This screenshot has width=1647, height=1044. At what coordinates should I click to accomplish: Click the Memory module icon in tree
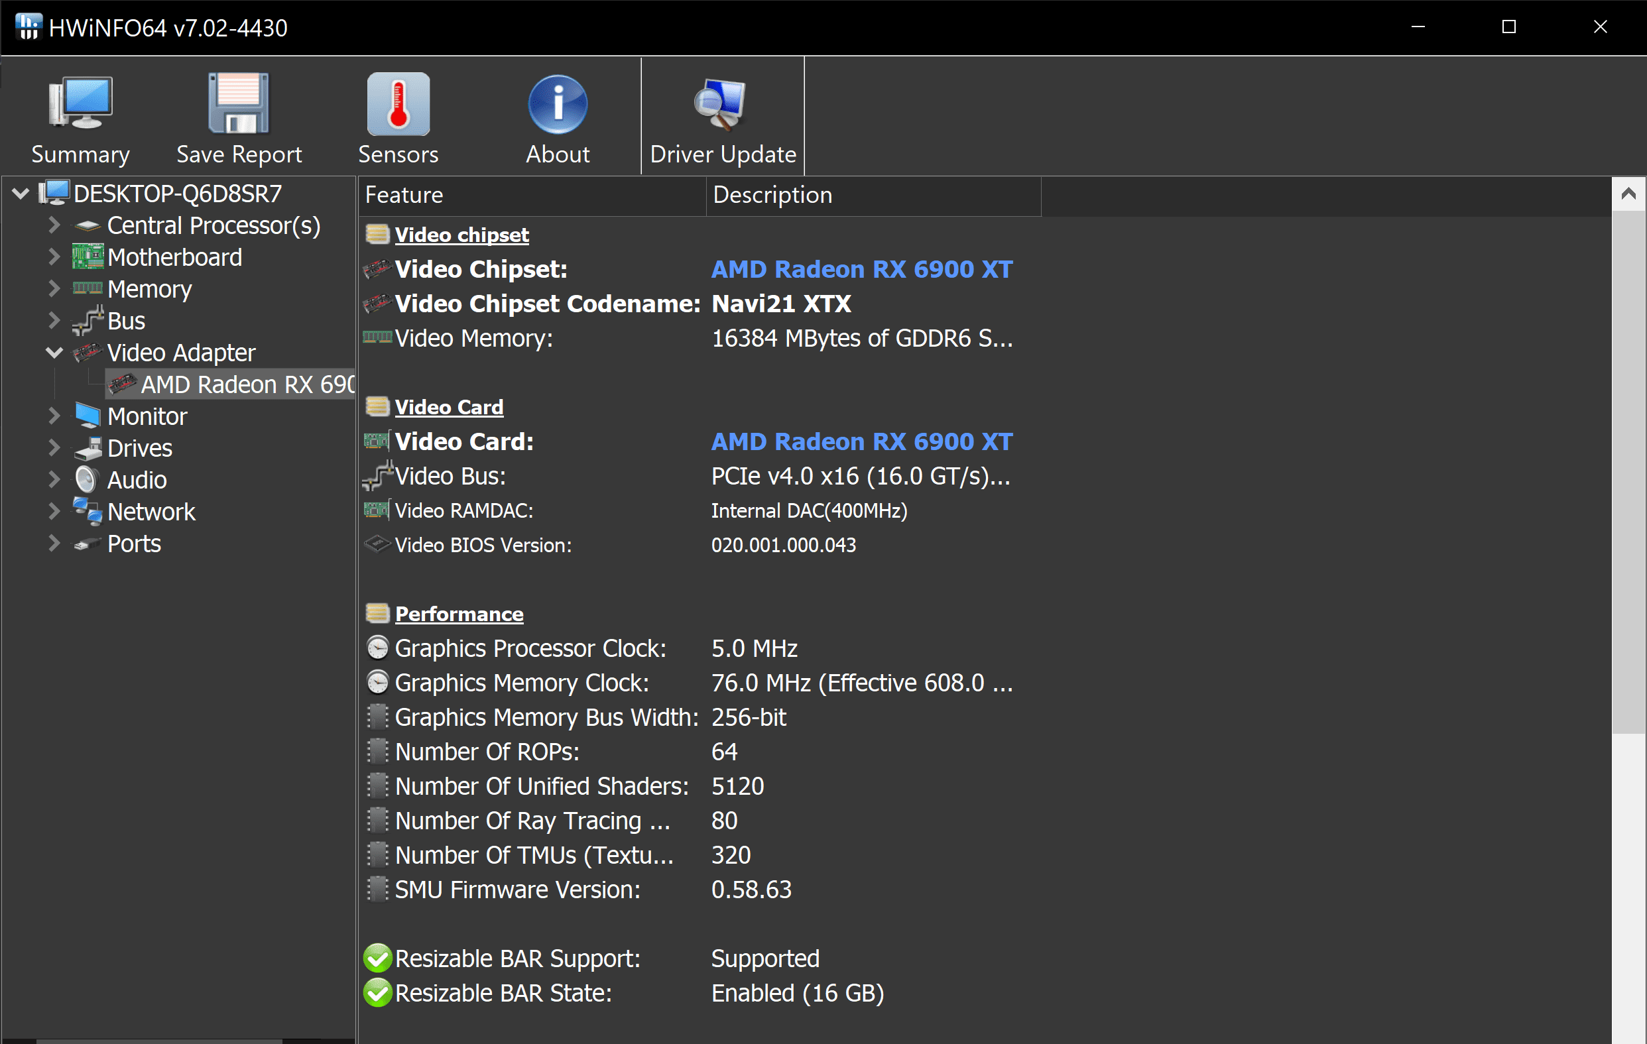point(88,288)
